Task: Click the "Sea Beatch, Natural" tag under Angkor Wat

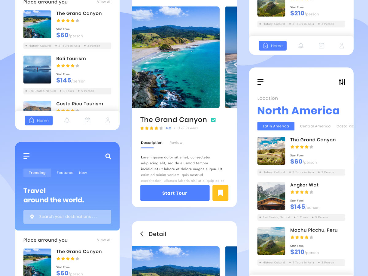Action: 276,217
